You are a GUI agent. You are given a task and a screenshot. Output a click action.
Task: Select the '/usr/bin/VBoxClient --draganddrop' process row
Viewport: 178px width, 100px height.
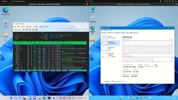[x=50, y=53]
